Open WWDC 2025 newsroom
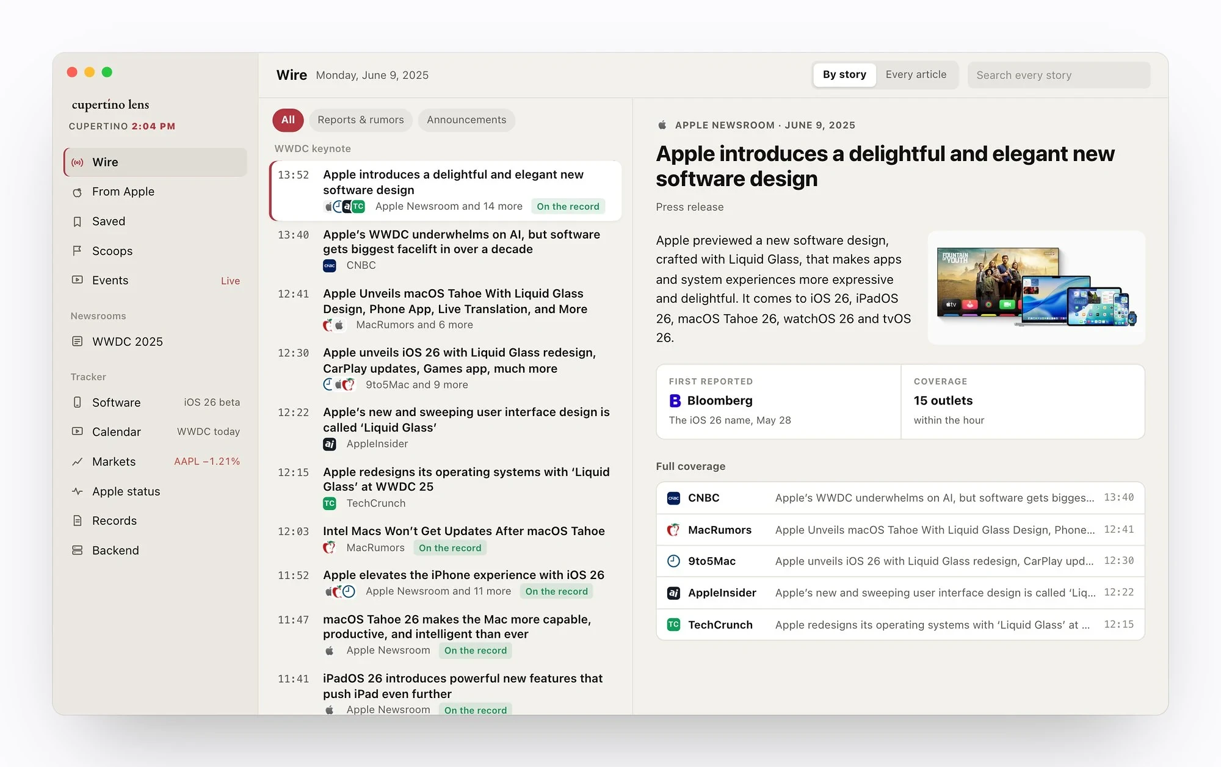This screenshot has height=767, width=1221. click(156, 342)
